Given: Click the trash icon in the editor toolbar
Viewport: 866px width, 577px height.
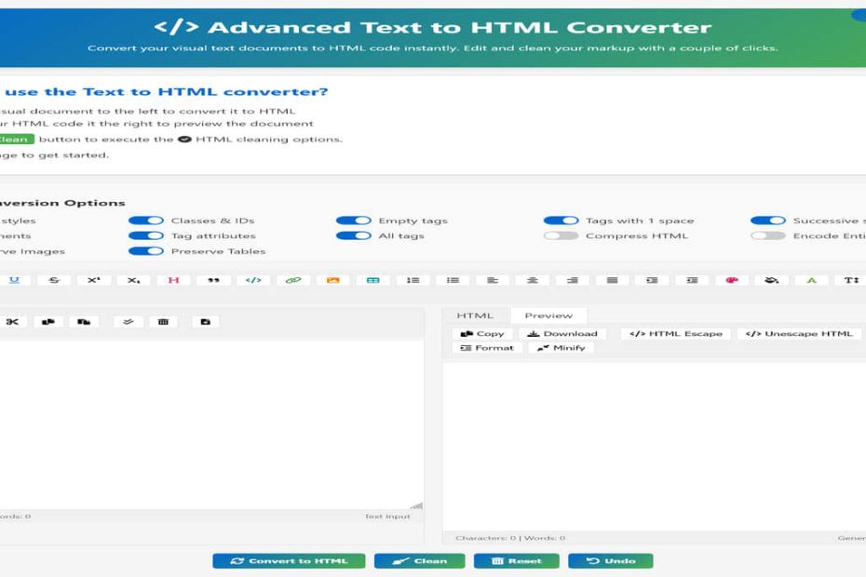Looking at the screenshot, I should pyautogui.click(x=163, y=321).
